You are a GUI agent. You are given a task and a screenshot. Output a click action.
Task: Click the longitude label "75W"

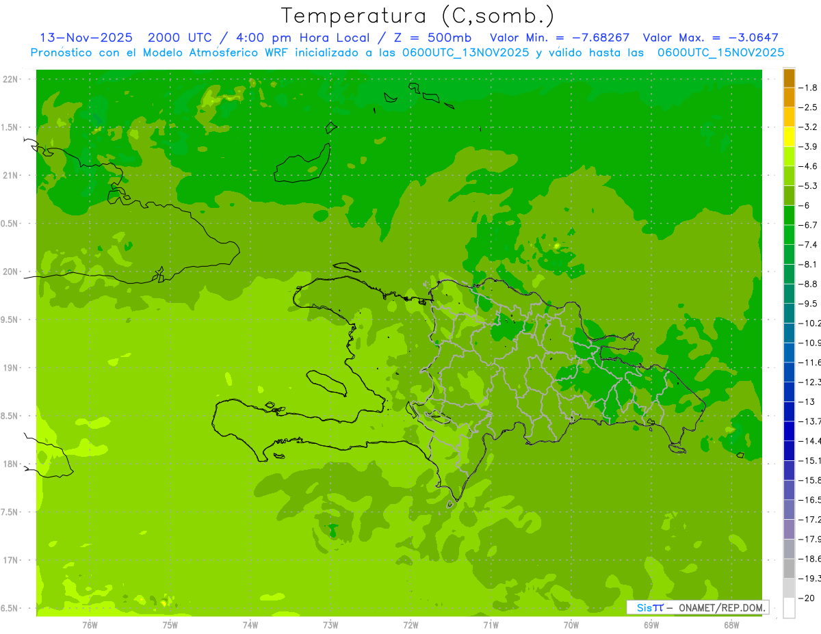click(x=170, y=624)
